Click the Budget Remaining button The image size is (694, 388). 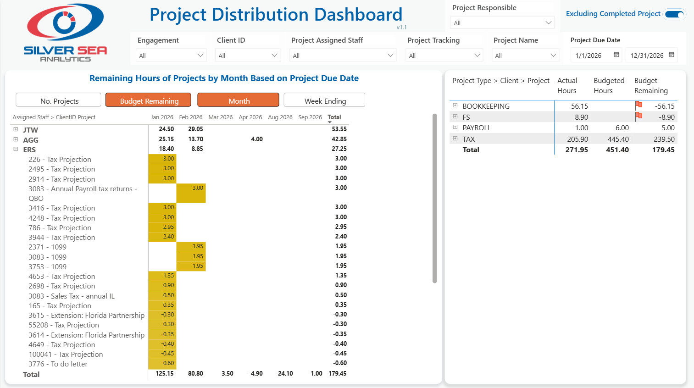click(x=149, y=100)
